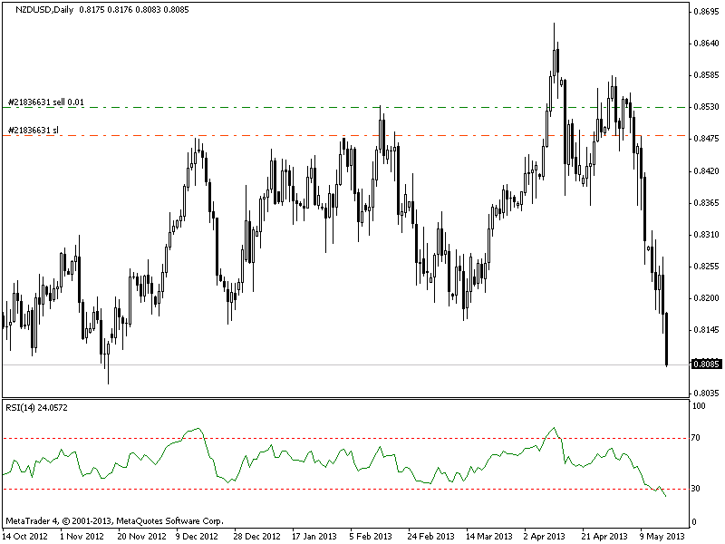Click the 0.8310 price scale label
Viewport: 725px width, 544px height.
click(707, 235)
